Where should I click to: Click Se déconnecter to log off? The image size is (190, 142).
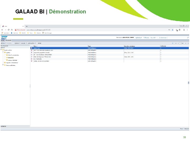click(x=163, y=38)
